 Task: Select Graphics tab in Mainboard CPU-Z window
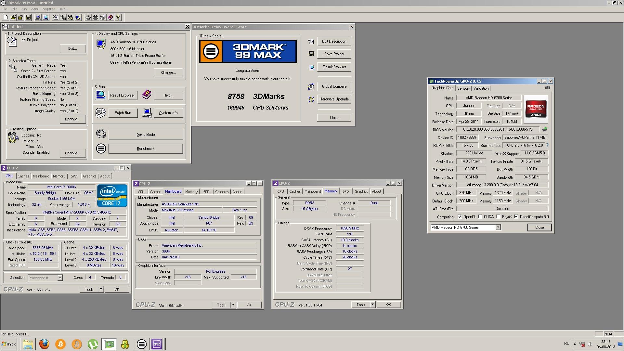222,192
